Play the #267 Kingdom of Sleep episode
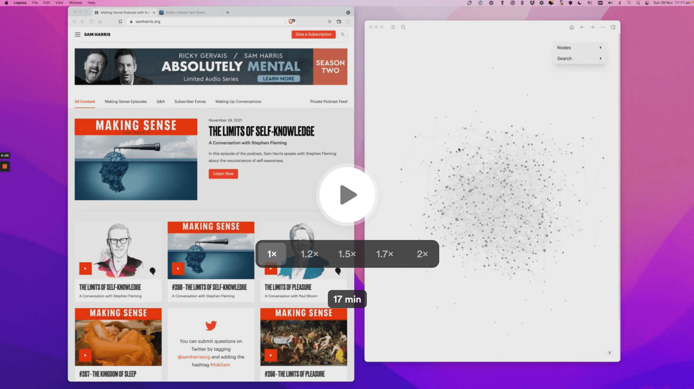 click(85, 355)
